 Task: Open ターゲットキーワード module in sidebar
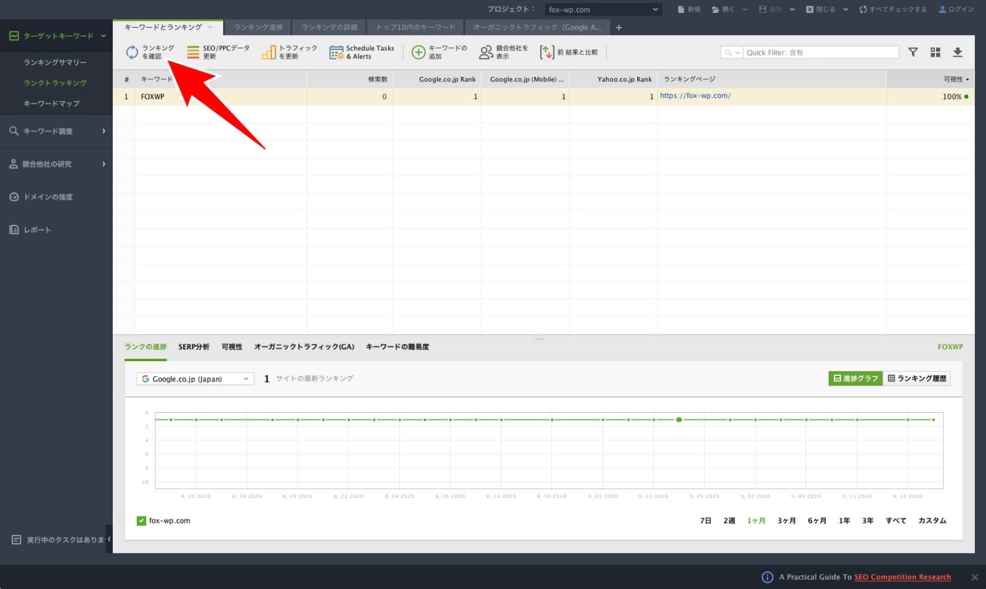(57, 36)
